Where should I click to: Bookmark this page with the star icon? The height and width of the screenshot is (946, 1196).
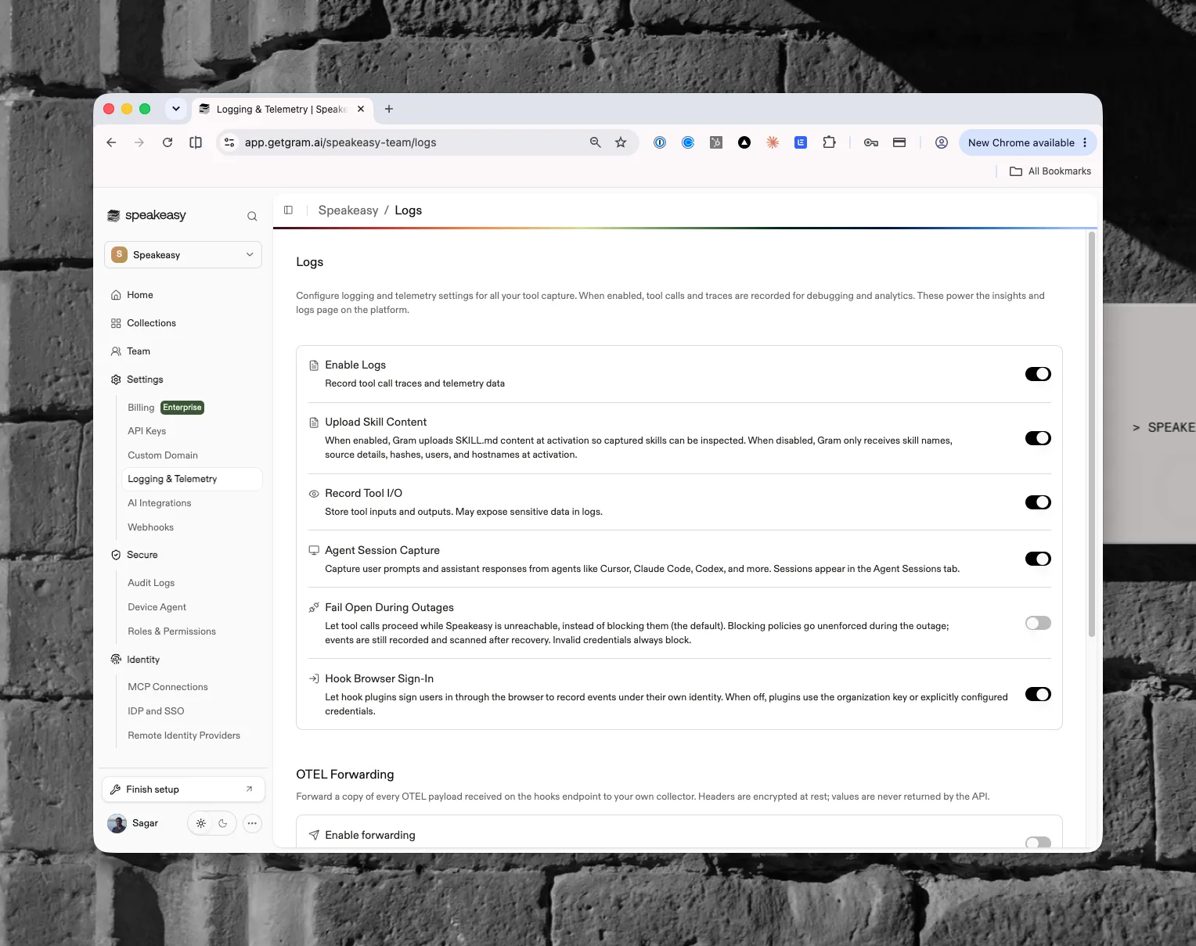[621, 142]
